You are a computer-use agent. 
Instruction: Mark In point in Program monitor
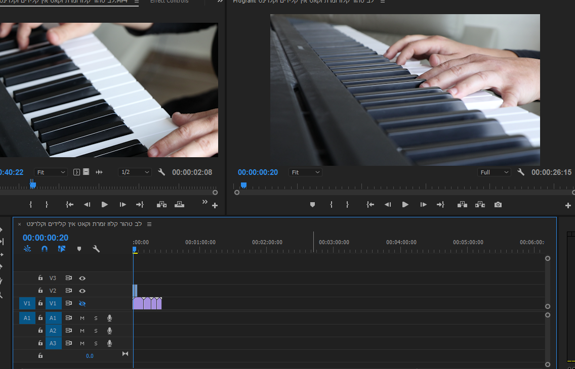(331, 205)
